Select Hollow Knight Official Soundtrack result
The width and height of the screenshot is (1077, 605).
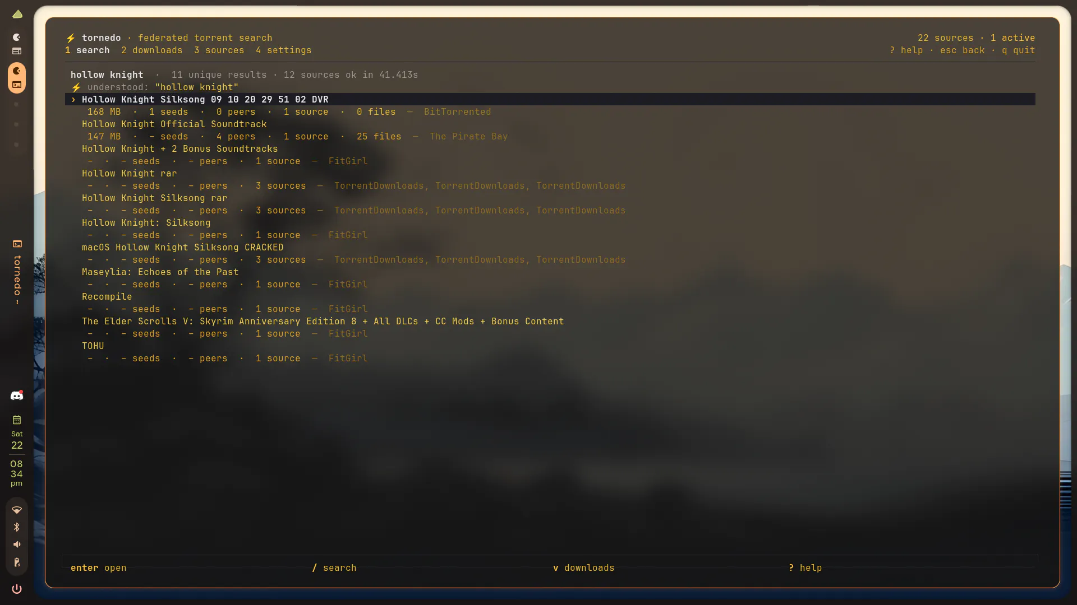tap(174, 124)
